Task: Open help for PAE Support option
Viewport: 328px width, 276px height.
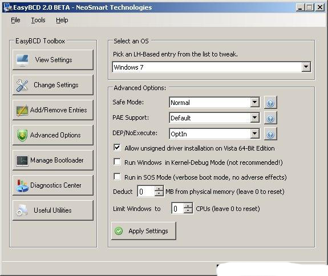Action: pos(270,118)
